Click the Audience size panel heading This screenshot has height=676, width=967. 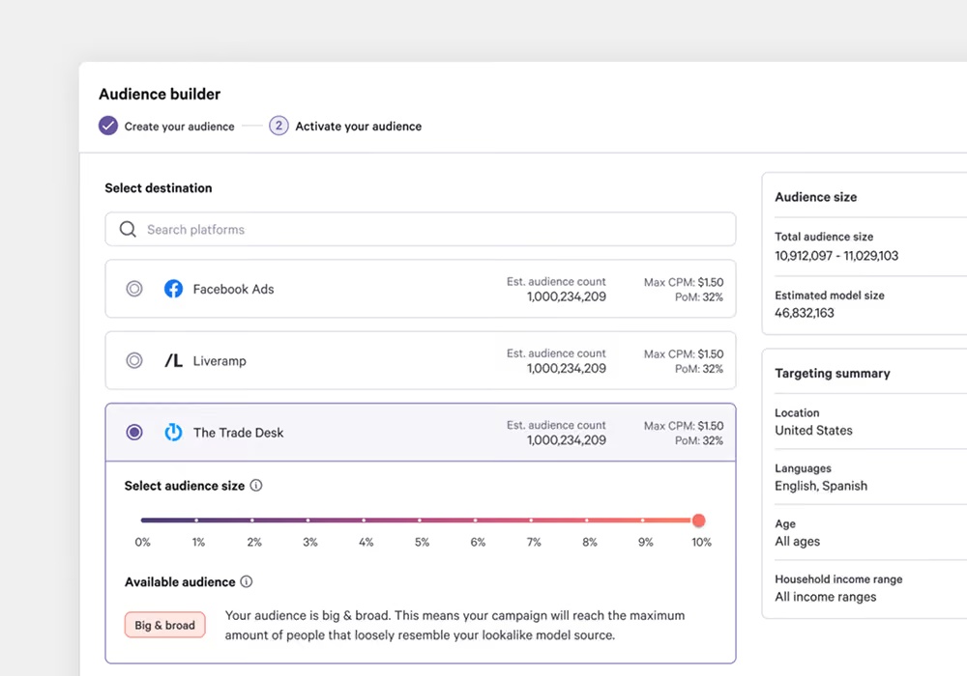pyautogui.click(x=816, y=197)
